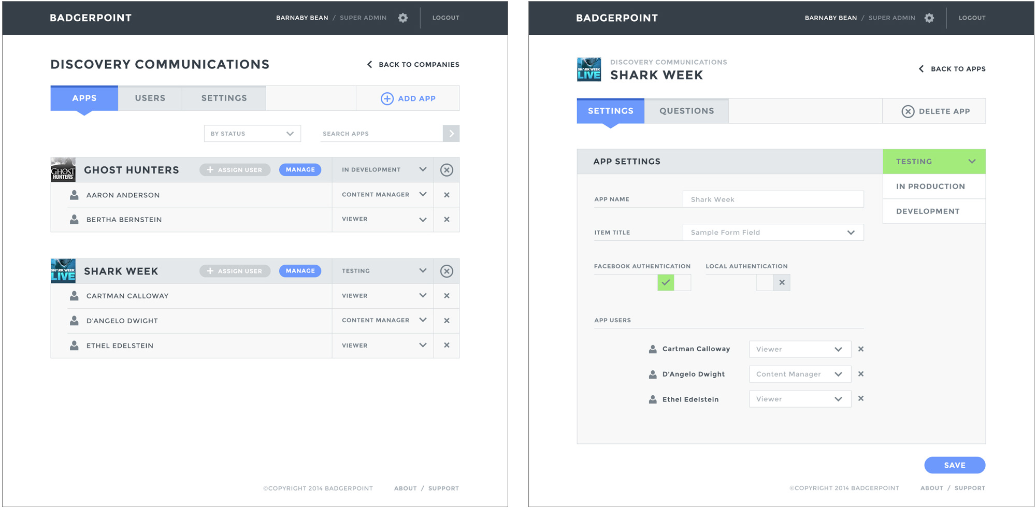Click into Search Apps field
Image resolution: width=1036 pixels, height=518 pixels.
pyautogui.click(x=381, y=134)
